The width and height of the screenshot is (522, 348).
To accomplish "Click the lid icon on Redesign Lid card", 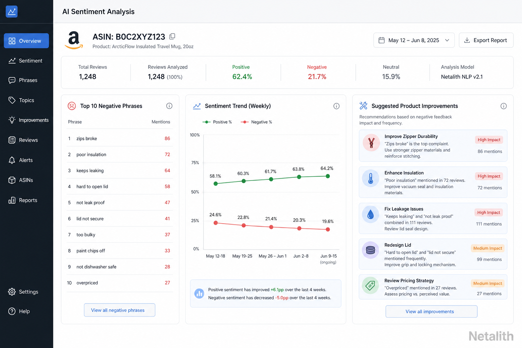I will pos(370,250).
